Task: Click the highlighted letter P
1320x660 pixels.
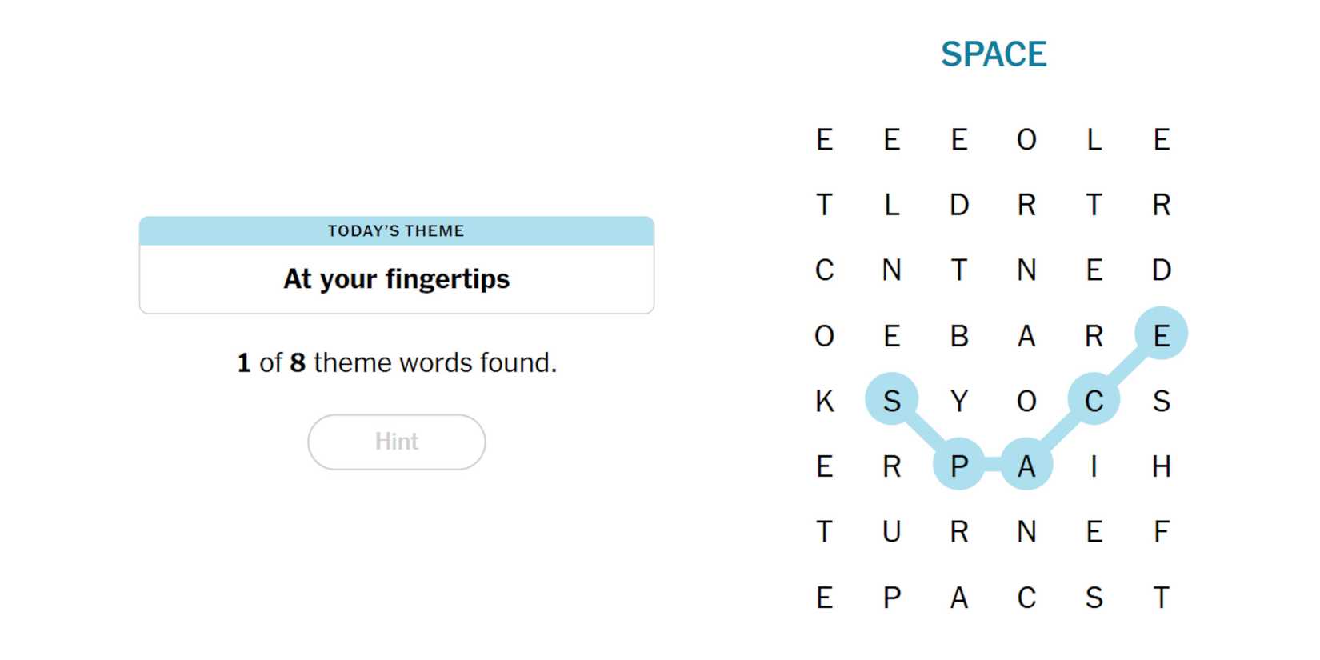Action: pos(958,465)
